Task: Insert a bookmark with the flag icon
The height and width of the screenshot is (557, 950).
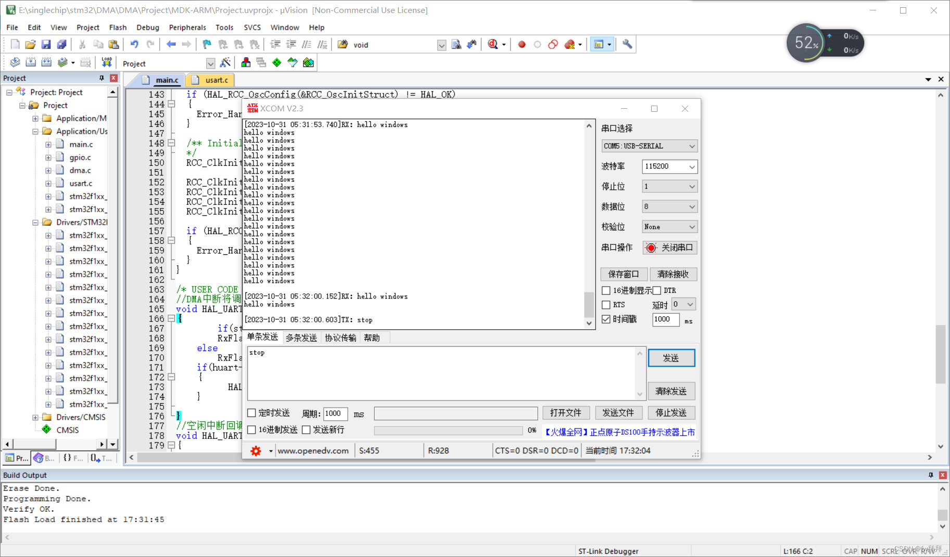Action: click(x=207, y=45)
